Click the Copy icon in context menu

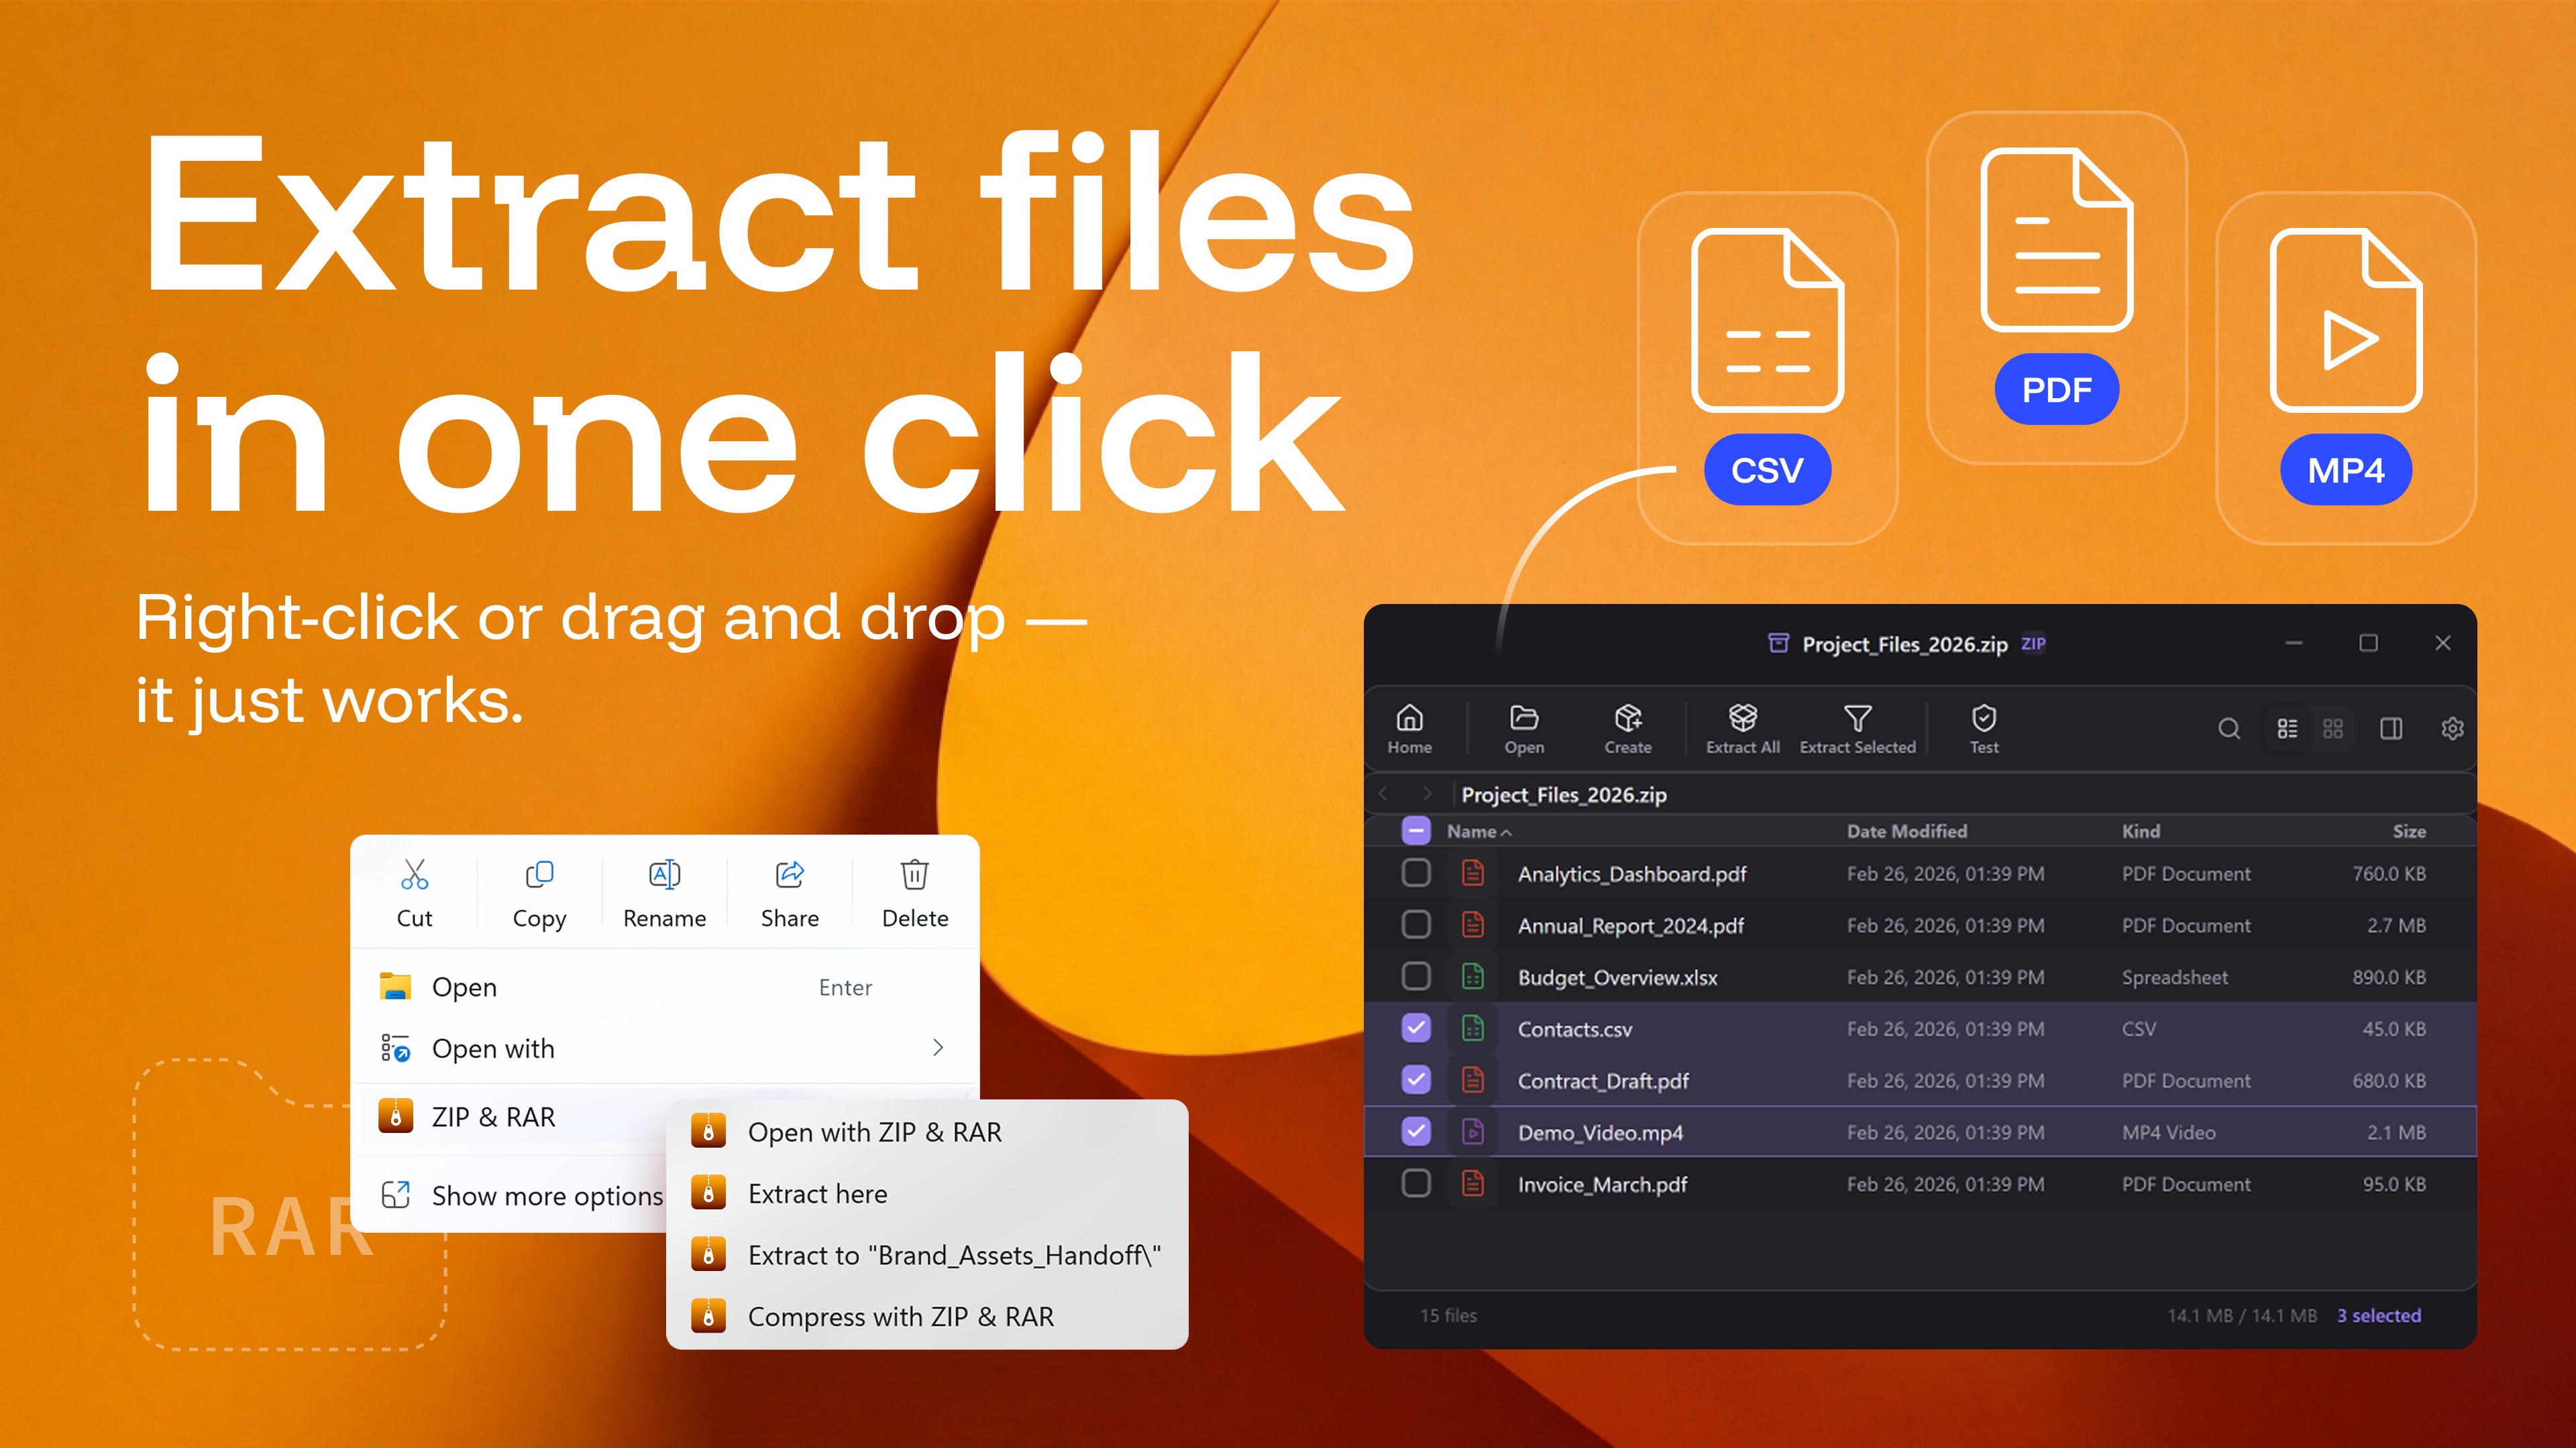pos(539,874)
